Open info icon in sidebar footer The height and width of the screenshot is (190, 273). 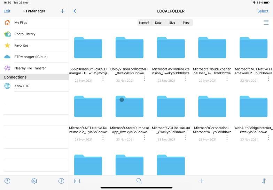(x=61, y=181)
